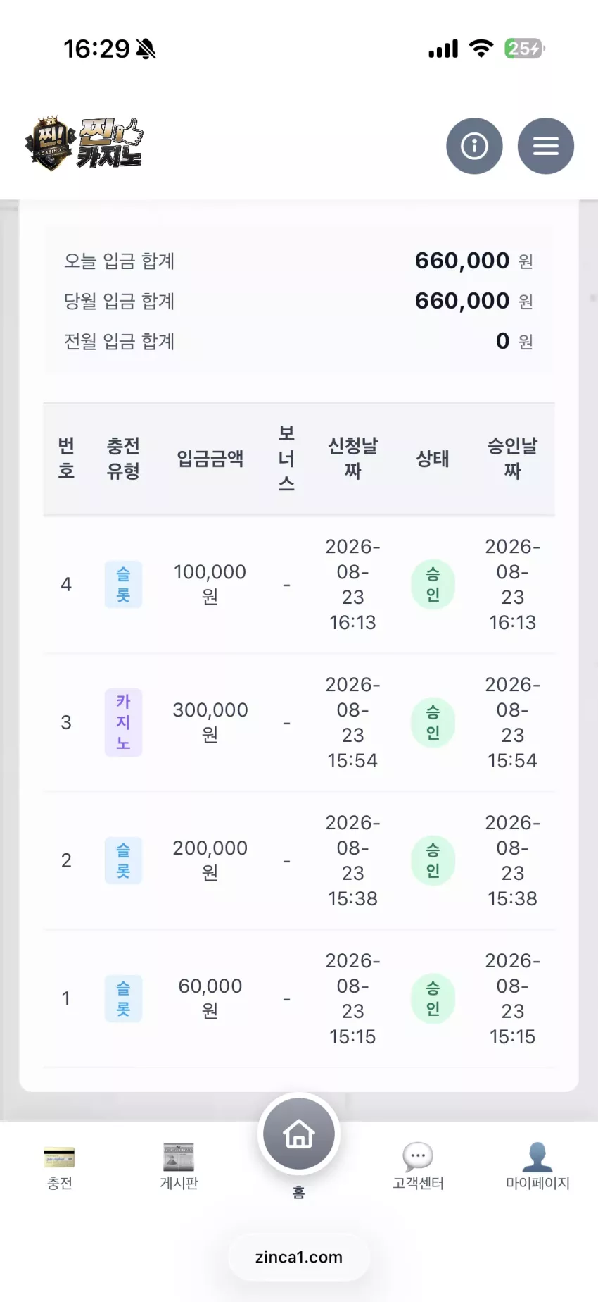Select the 상태 column header

(x=433, y=459)
